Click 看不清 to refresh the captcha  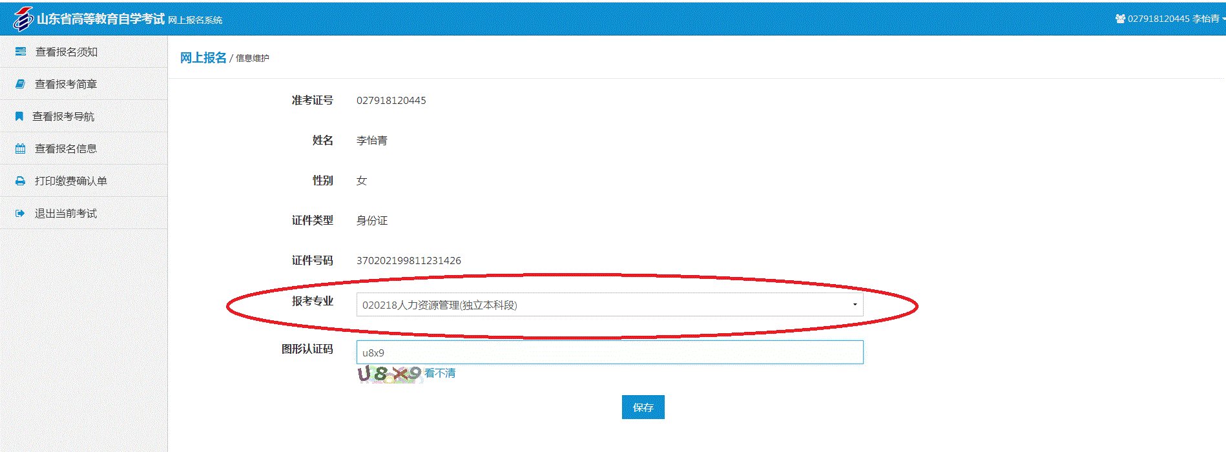click(440, 373)
